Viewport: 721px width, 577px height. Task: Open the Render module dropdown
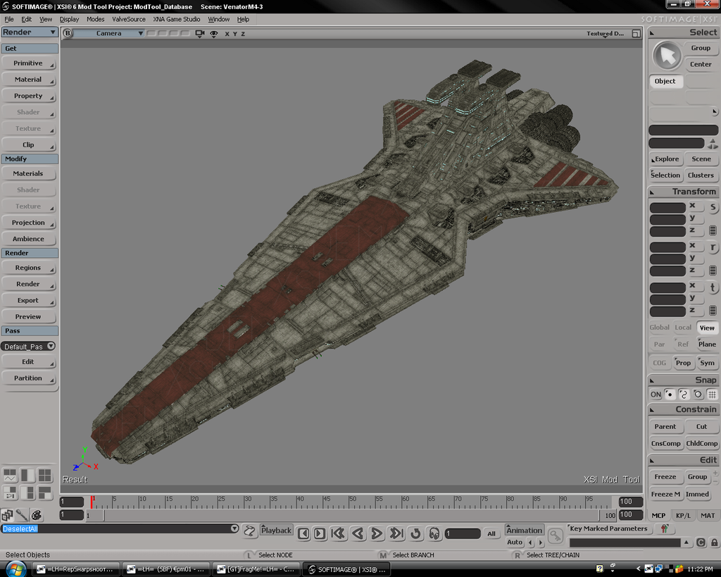coord(30,32)
